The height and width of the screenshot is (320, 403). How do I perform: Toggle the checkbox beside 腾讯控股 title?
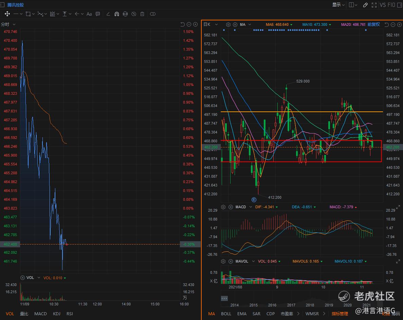(3, 5)
